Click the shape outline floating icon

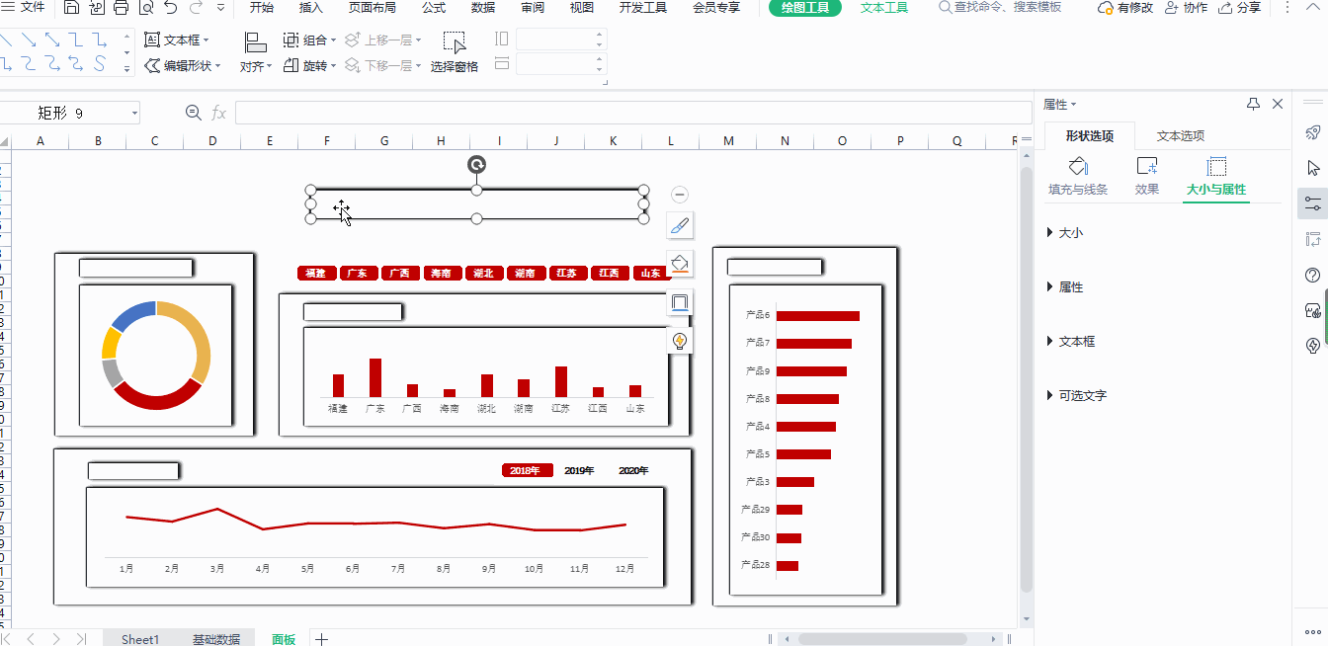680,302
